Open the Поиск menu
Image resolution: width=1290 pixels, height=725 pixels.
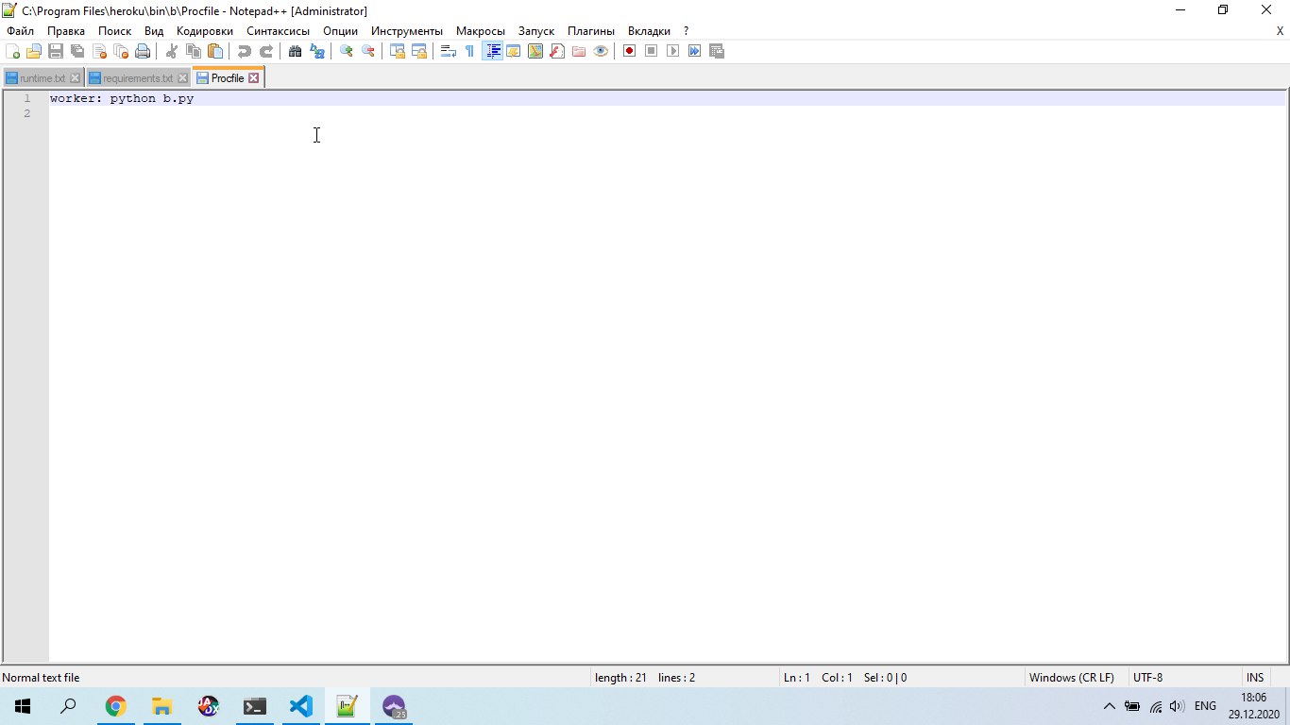pyautogui.click(x=114, y=31)
